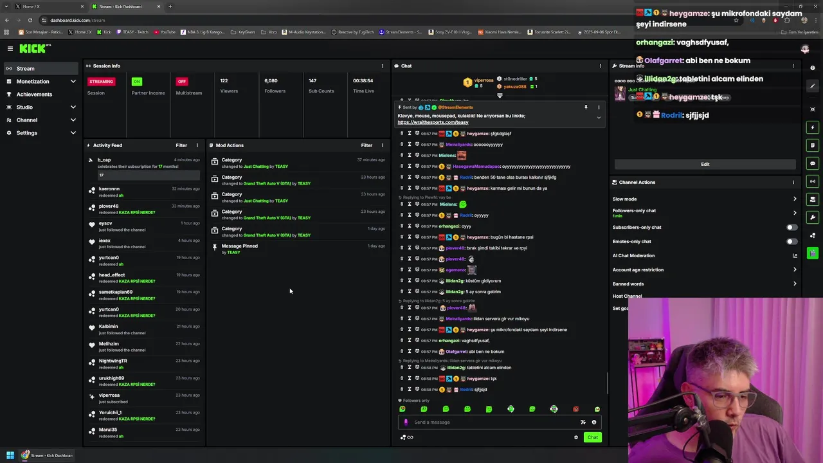Image resolution: width=823 pixels, height=463 pixels.
Task: Click Windows Start button on taskbar
Action: click(10, 455)
